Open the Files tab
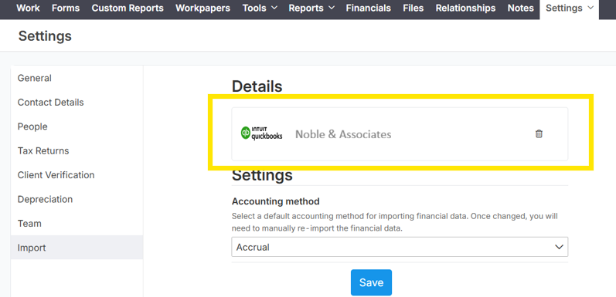This screenshot has width=616, height=297. pyautogui.click(x=414, y=8)
